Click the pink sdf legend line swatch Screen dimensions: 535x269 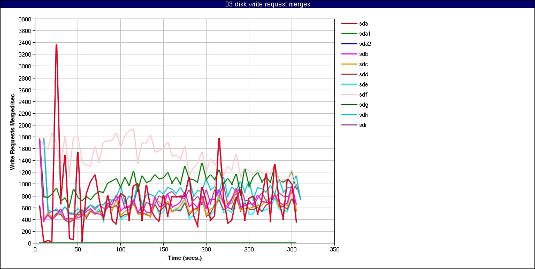(x=348, y=94)
